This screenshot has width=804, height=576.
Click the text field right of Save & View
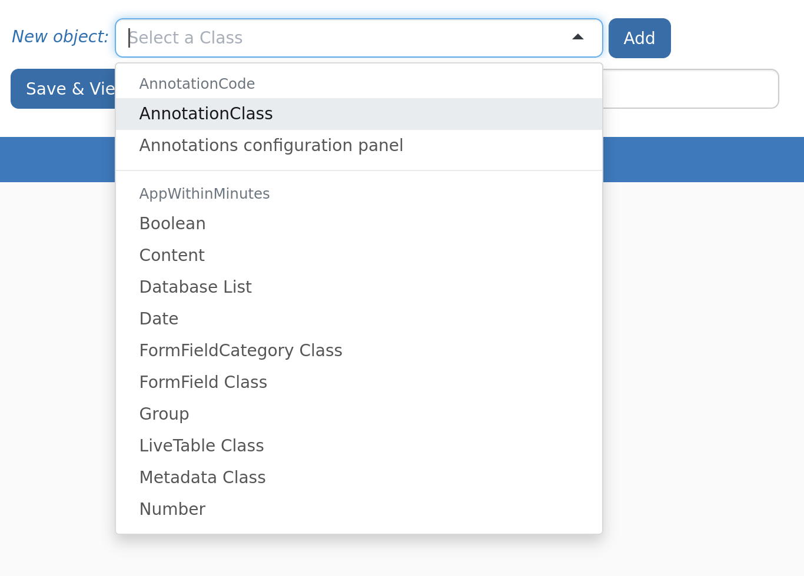(690, 89)
